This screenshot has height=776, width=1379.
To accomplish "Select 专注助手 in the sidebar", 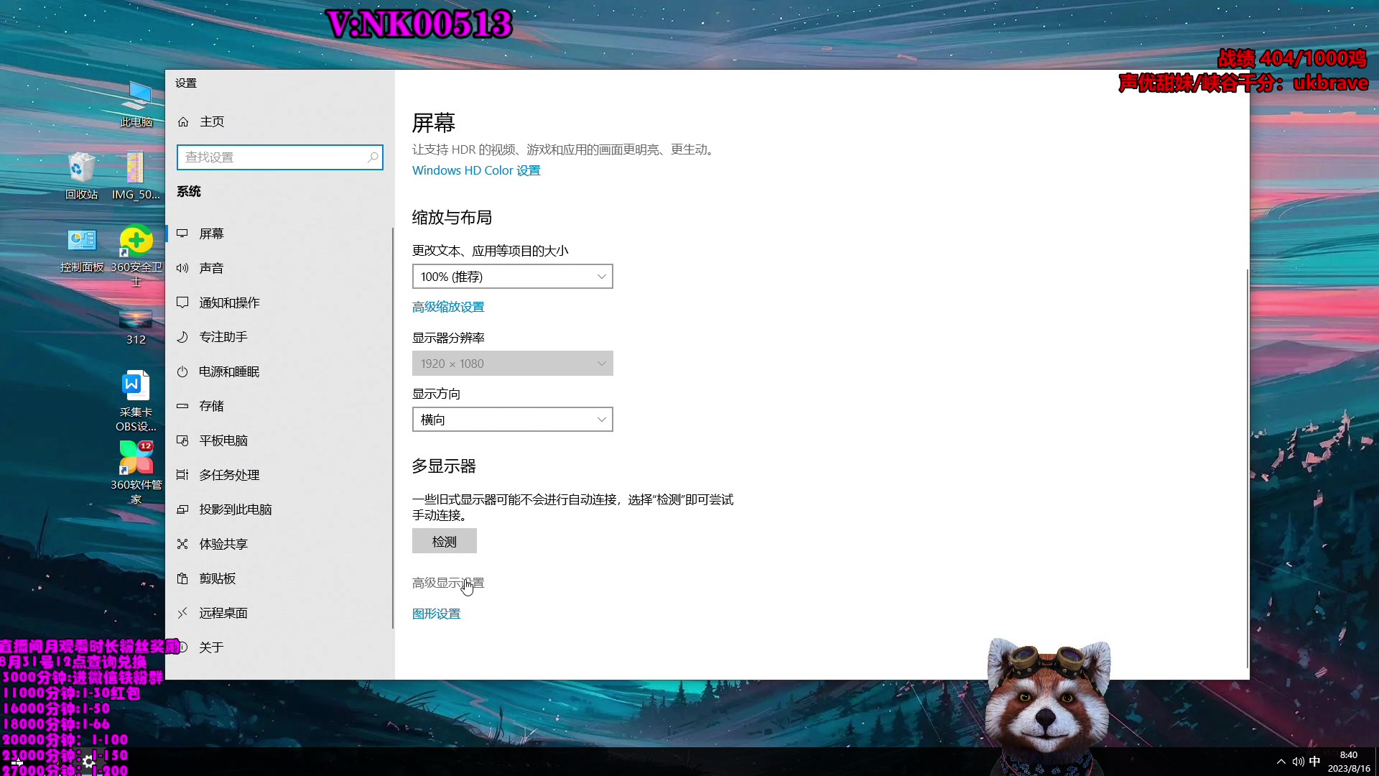I will click(x=223, y=336).
